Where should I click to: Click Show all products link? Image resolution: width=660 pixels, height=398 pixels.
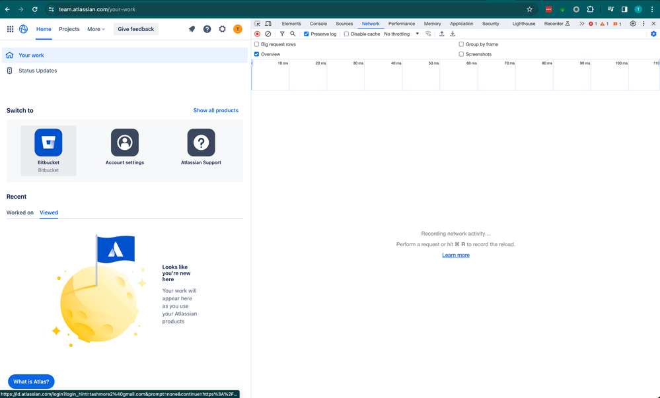pos(216,110)
